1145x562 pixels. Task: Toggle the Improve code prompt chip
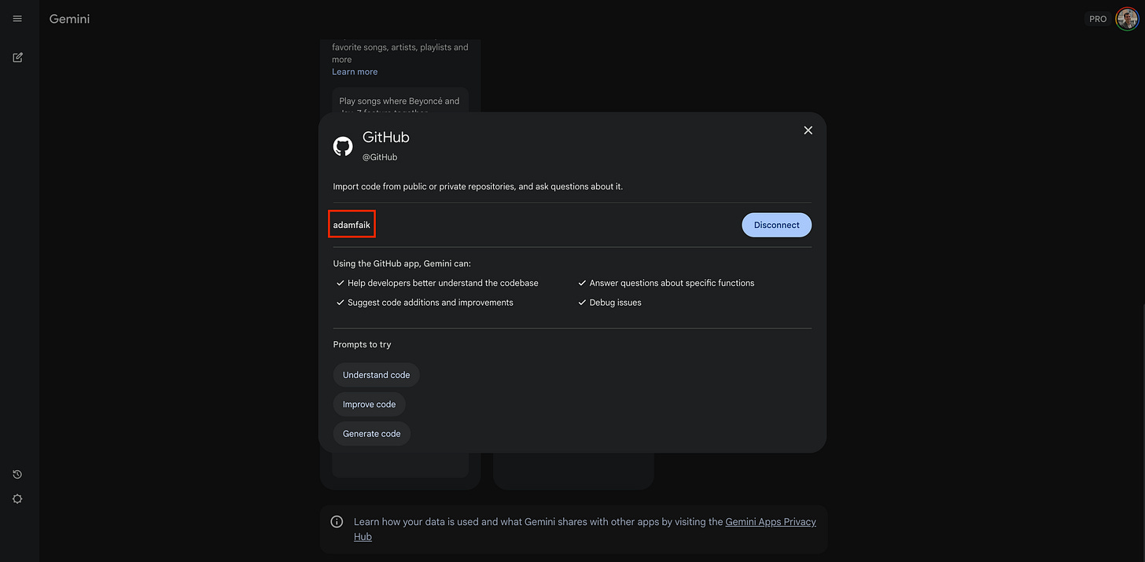pyautogui.click(x=369, y=403)
